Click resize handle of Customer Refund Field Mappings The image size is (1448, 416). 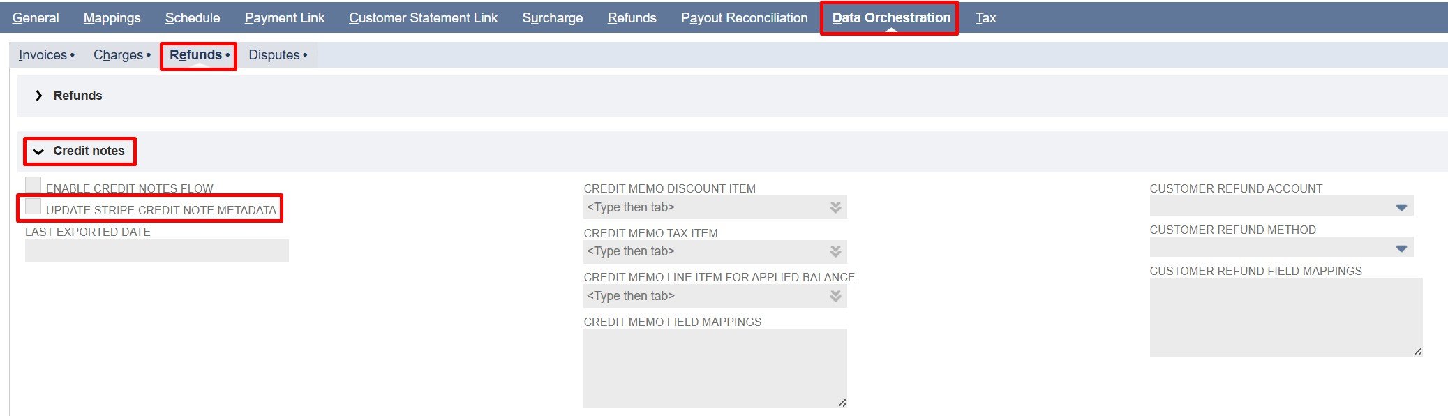tap(1417, 352)
